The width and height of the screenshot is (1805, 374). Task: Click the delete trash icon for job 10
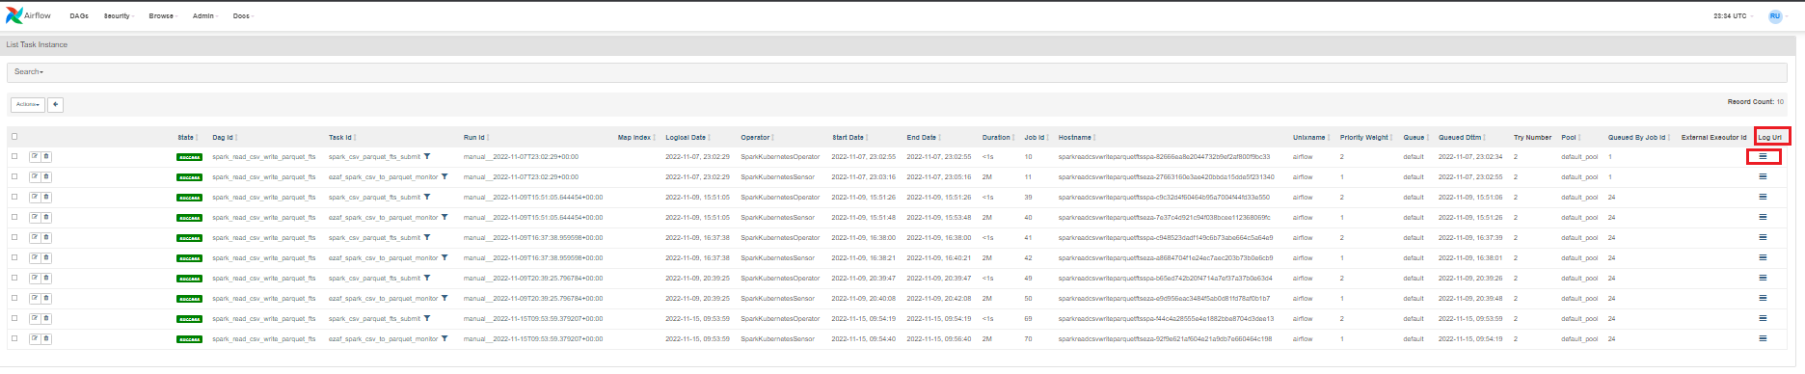pos(46,156)
